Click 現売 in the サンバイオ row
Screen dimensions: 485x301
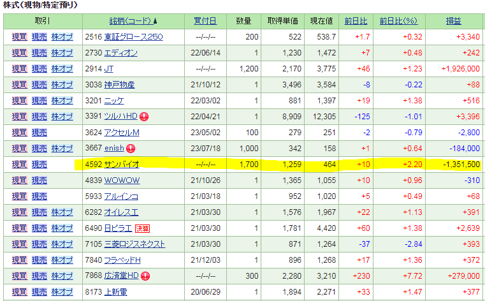point(40,165)
